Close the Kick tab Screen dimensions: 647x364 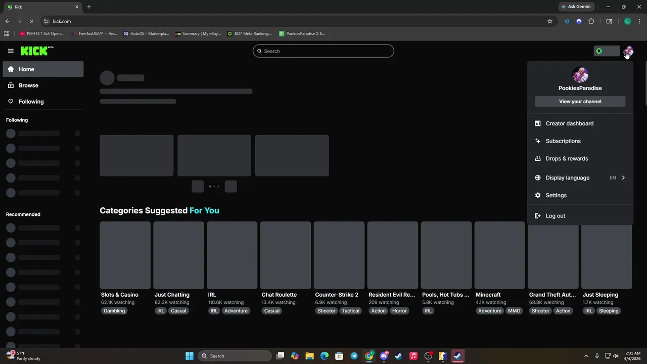[77, 7]
